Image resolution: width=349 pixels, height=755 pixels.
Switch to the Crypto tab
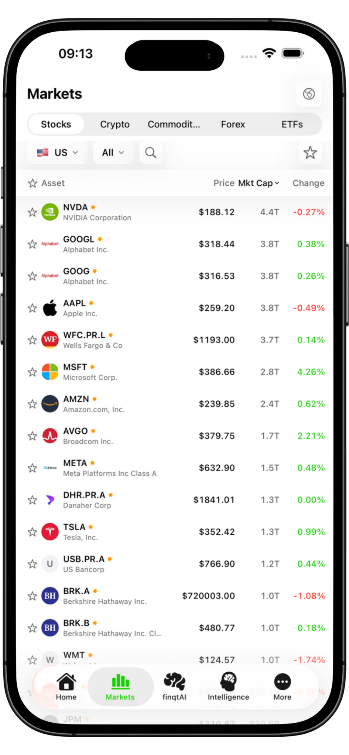[x=115, y=124]
